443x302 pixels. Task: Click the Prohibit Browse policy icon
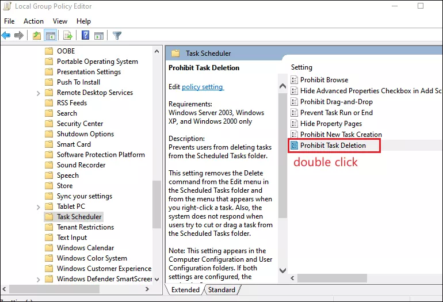pyautogui.click(x=294, y=80)
